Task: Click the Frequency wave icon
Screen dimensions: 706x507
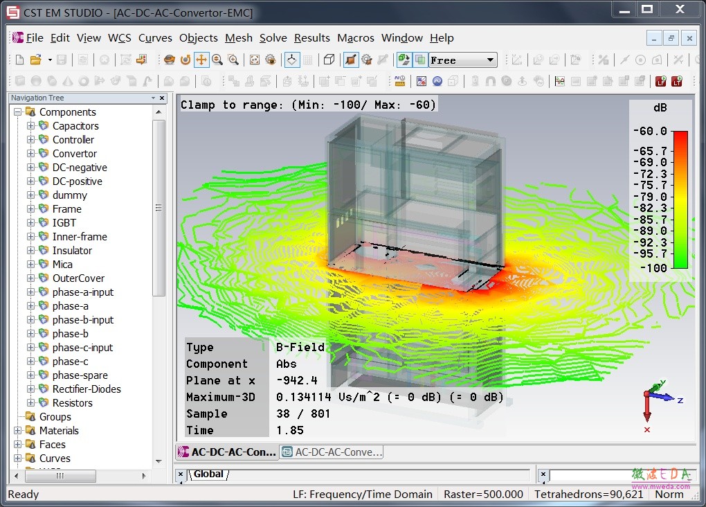Action: (437, 81)
